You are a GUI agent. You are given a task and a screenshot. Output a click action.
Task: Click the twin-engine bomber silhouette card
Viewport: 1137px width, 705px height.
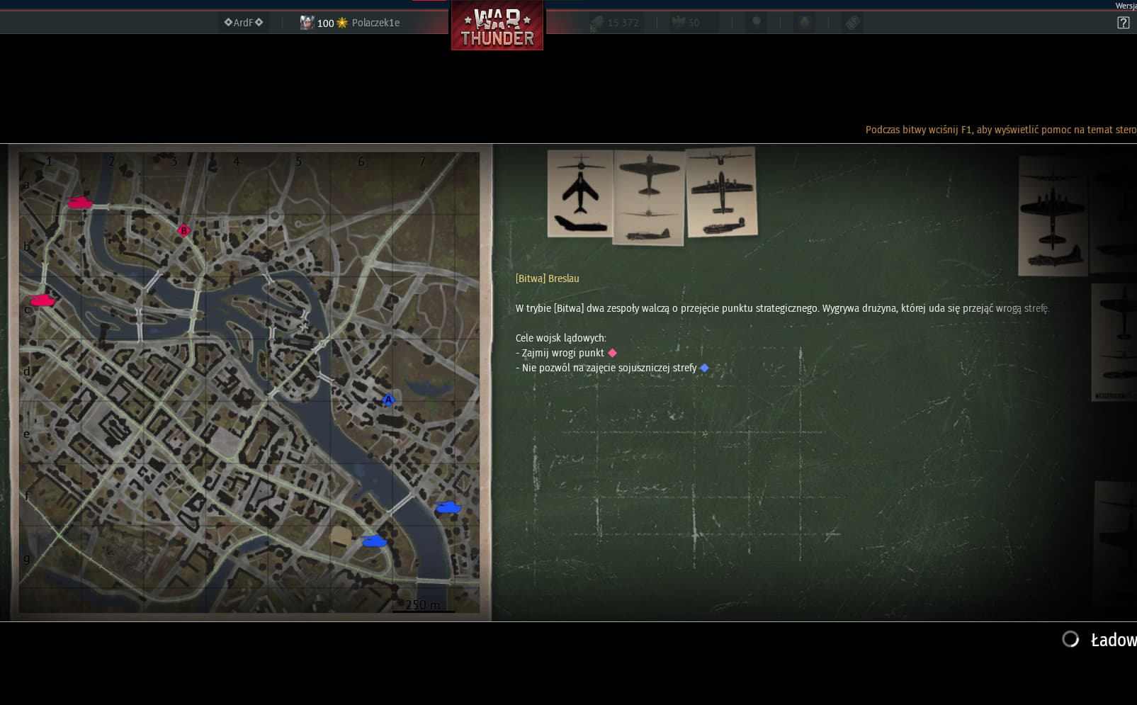point(721,192)
